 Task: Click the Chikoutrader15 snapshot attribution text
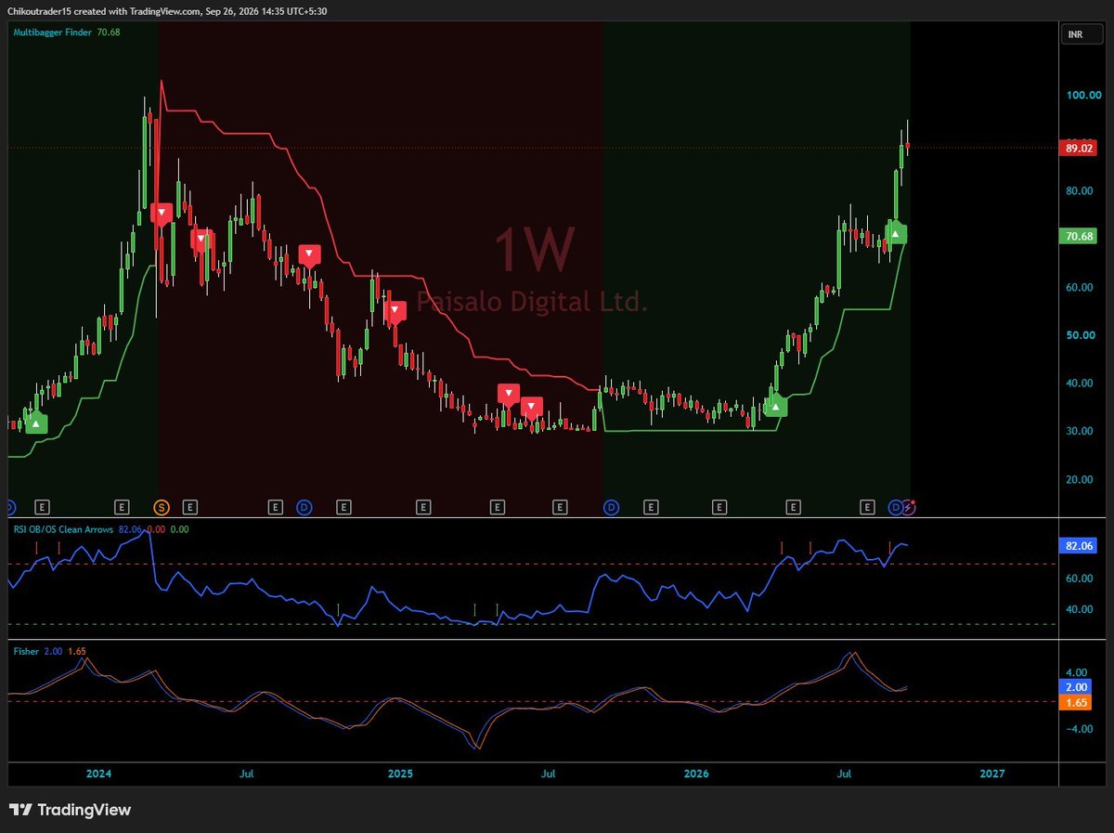(167, 10)
